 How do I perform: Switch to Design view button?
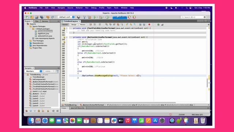tap(74, 25)
